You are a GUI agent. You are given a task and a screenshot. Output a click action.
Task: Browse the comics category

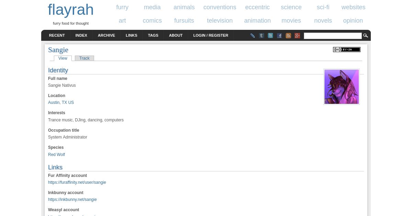pos(152,21)
